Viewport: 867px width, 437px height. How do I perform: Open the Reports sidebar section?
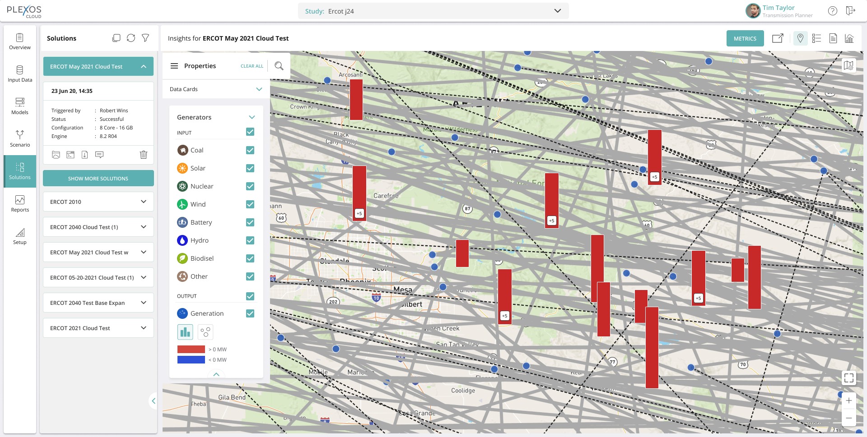tap(20, 204)
